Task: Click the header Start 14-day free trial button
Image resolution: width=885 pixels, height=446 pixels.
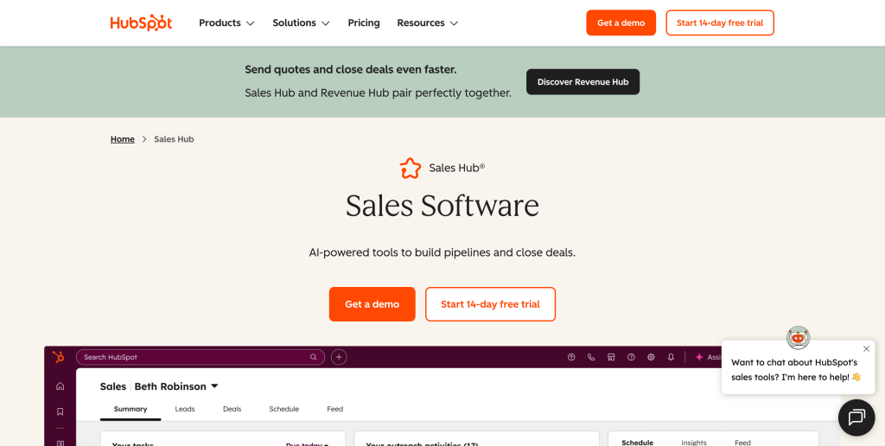Action: (720, 22)
